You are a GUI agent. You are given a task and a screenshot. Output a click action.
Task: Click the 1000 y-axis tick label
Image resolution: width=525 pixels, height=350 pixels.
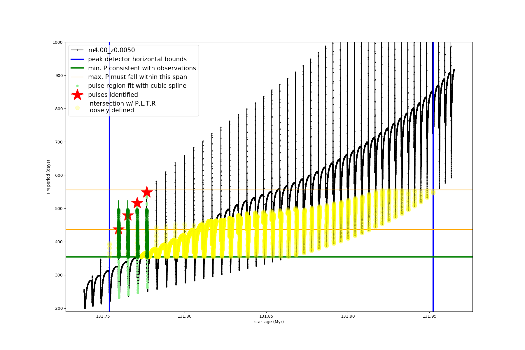point(57,42)
